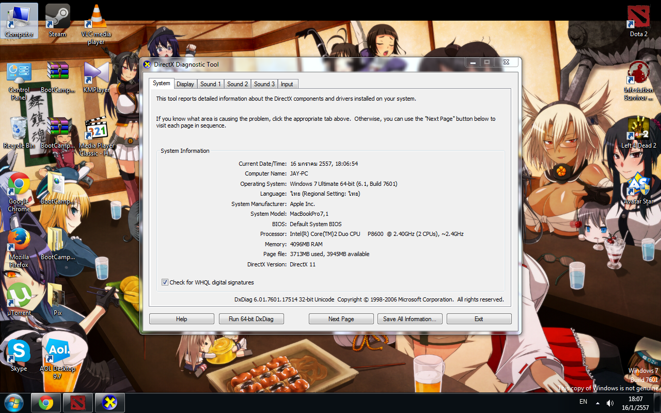The image size is (661, 413).
Task: Click the page file usage value
Action: (329, 255)
